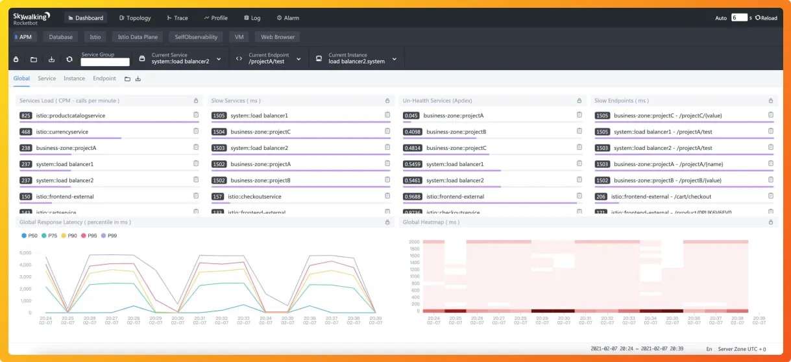Switch to the Topology menu
Viewport: 791px width, 362px height.
pyautogui.click(x=135, y=18)
